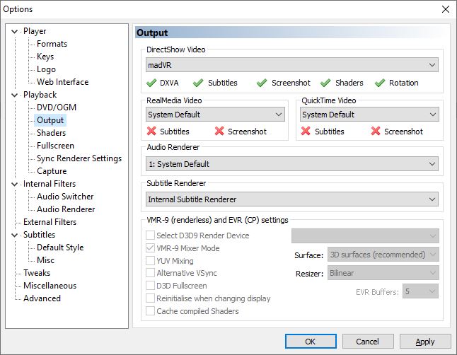Viewport: 457px width, 355px height.
Task: Check Cache compiled Shaders option
Action: [x=150, y=310]
